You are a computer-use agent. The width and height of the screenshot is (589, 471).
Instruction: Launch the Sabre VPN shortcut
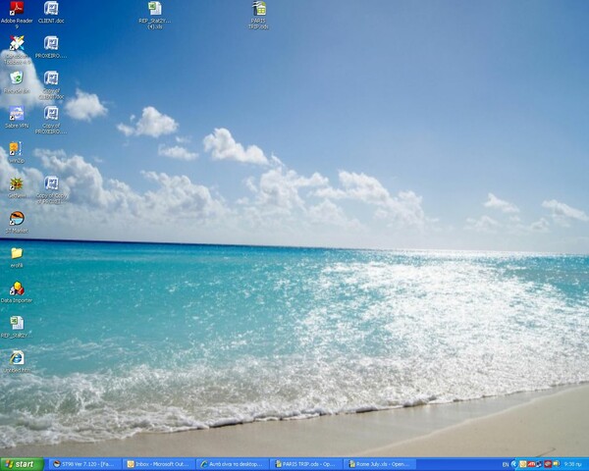17,114
